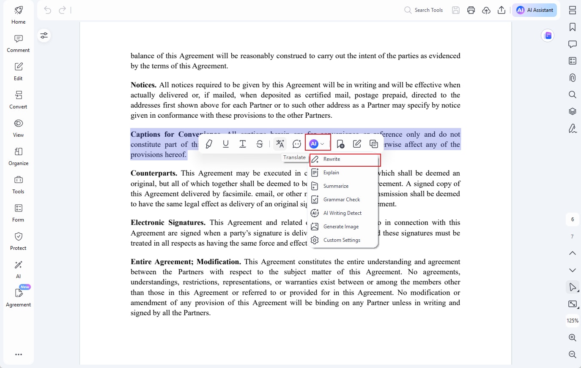This screenshot has height=368, width=581.
Task: Open the Protect tools
Action: [19, 241]
